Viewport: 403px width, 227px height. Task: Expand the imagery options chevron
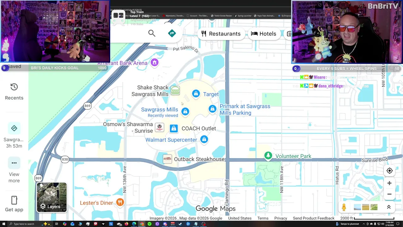[x=389, y=207]
